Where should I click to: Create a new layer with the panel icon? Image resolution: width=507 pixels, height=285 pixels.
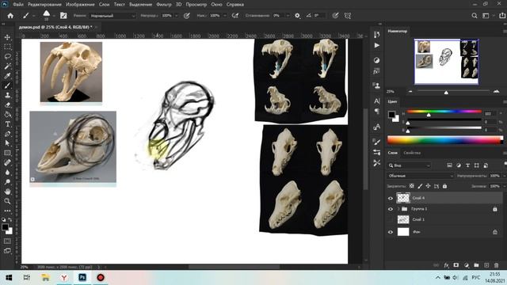coord(486,265)
